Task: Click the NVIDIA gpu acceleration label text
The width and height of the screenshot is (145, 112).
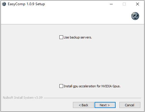Action: click(x=92, y=86)
